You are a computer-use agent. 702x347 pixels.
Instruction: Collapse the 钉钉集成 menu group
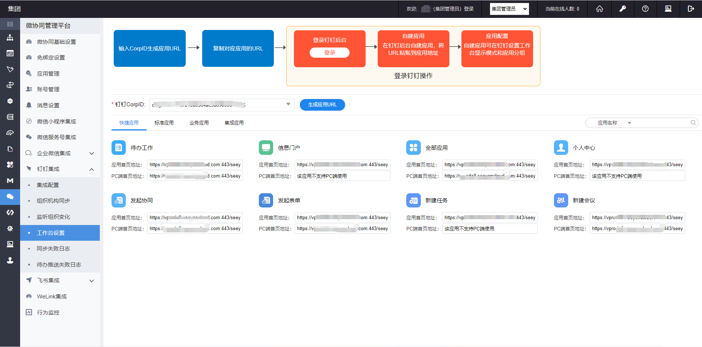60,169
